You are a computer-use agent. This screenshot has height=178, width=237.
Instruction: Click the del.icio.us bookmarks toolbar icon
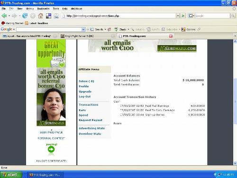48,16
